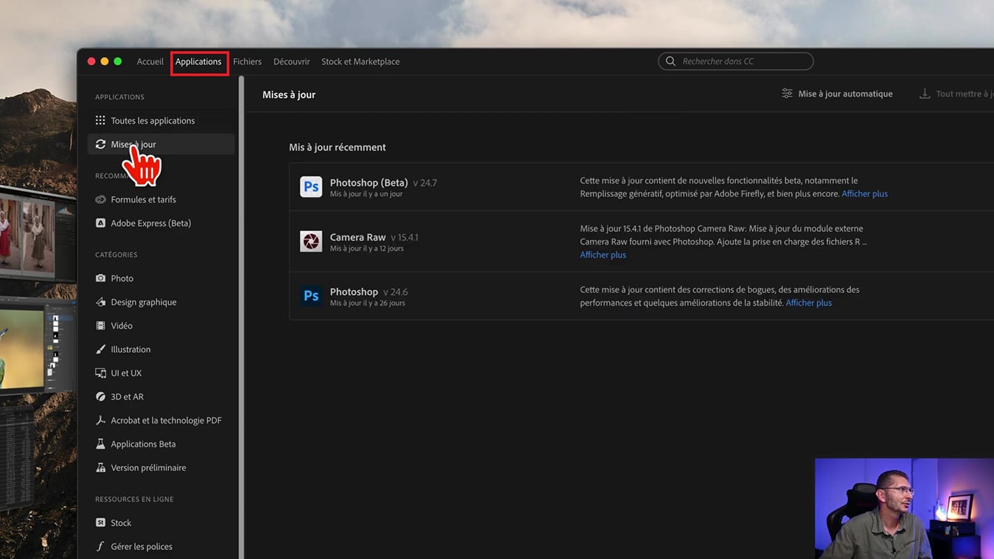994x559 pixels.
Task: Choose the Illustration category
Action: tap(161, 349)
